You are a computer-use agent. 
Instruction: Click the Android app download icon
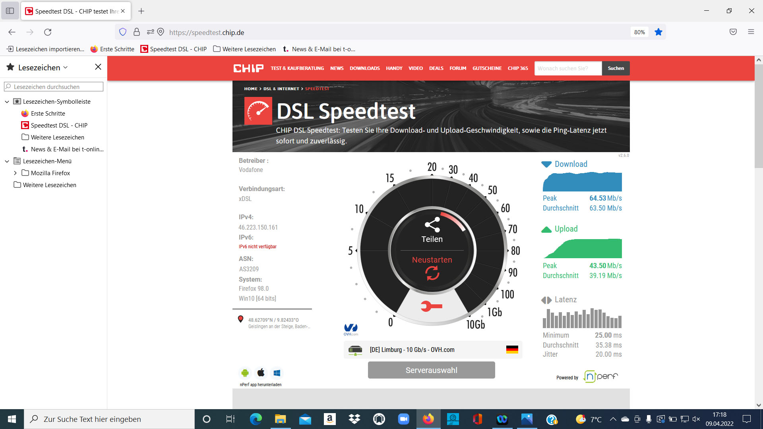245,373
